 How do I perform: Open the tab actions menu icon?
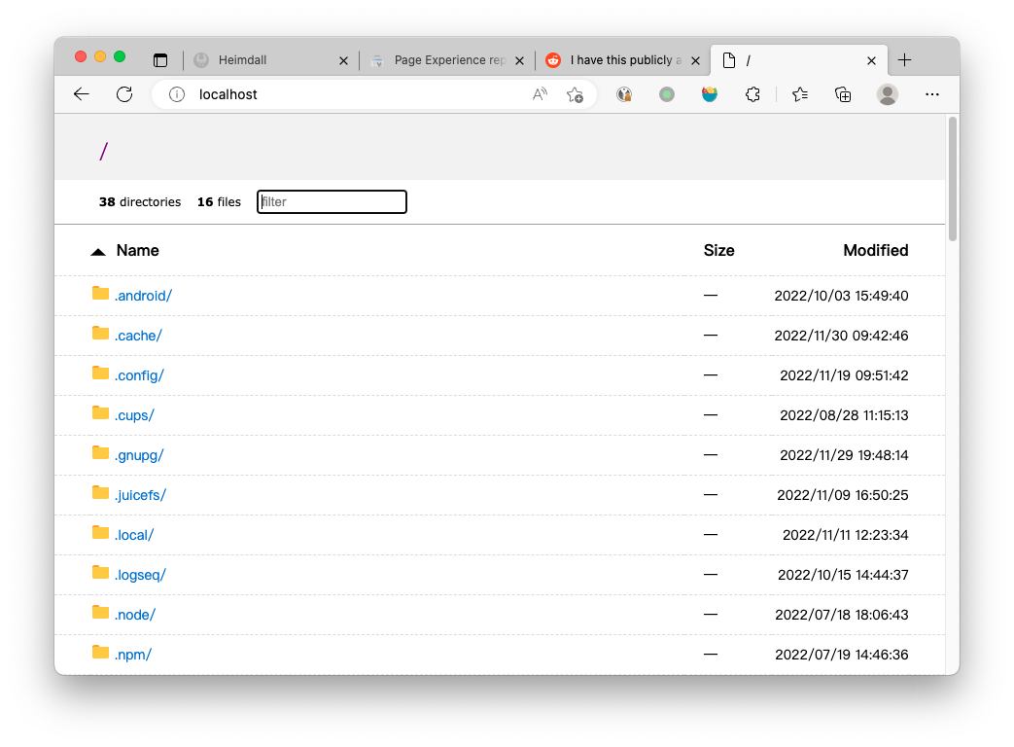pyautogui.click(x=160, y=60)
